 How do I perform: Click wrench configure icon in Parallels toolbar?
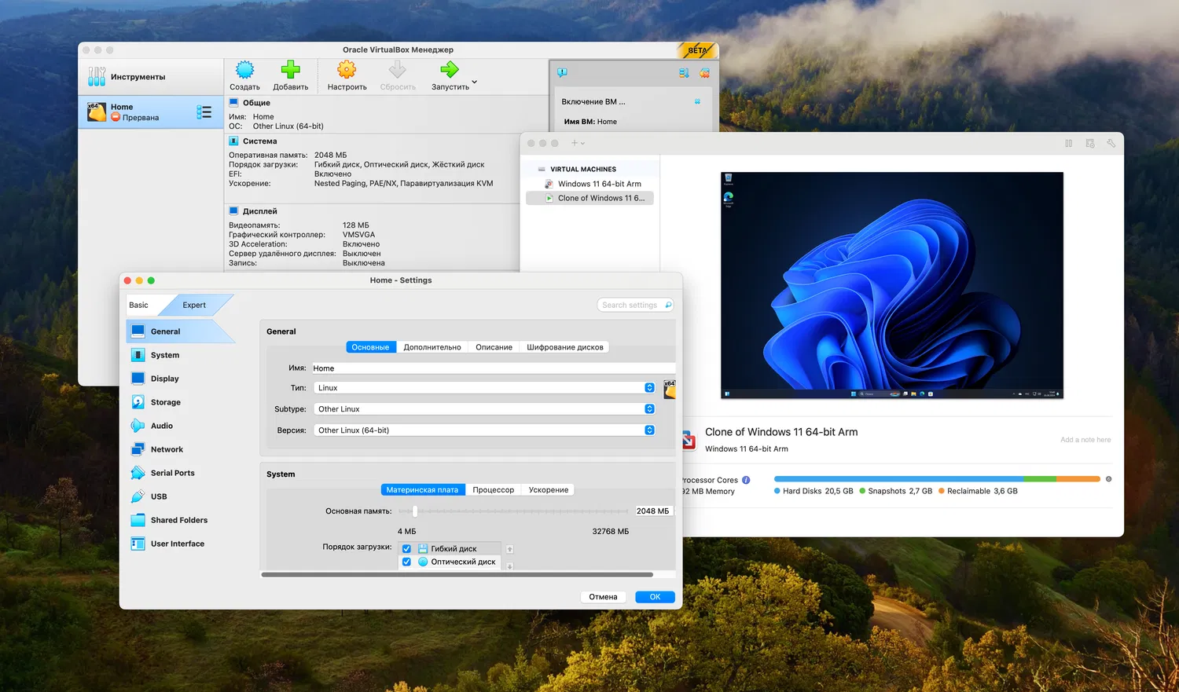click(1111, 143)
